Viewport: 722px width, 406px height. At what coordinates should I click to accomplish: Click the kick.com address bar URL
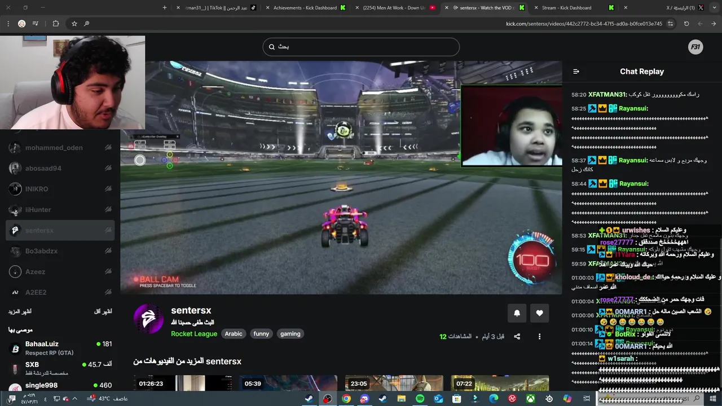coord(584,24)
